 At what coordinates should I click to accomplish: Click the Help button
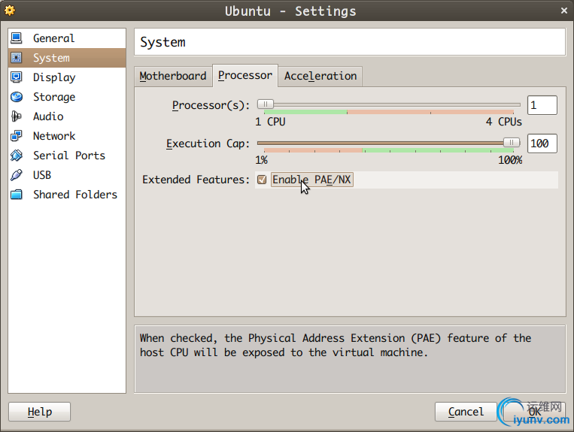coord(40,412)
